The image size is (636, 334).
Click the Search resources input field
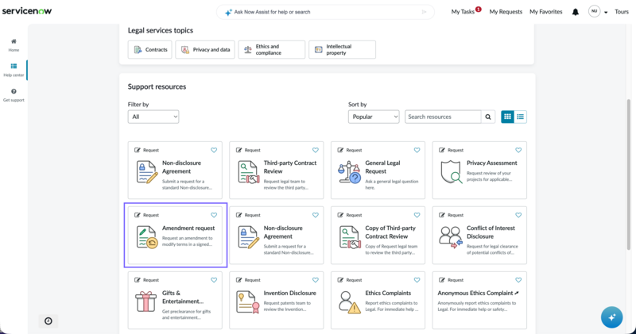[x=443, y=117]
